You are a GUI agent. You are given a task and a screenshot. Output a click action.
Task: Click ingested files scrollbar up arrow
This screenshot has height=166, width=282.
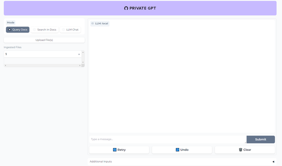(83, 53)
